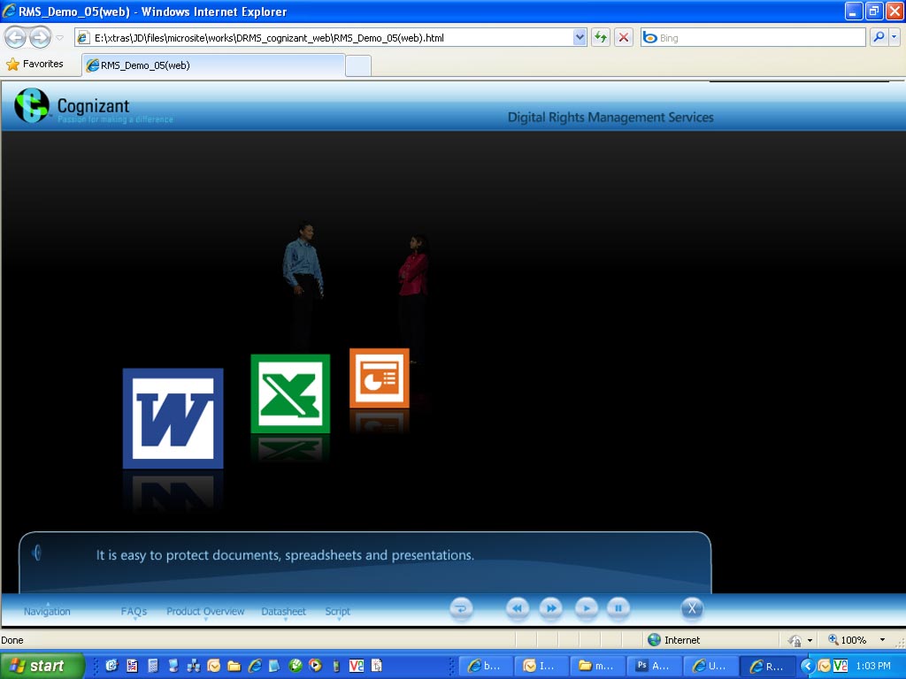Click the Stop loading button
Viewport: 906px width, 679px height.
point(624,37)
